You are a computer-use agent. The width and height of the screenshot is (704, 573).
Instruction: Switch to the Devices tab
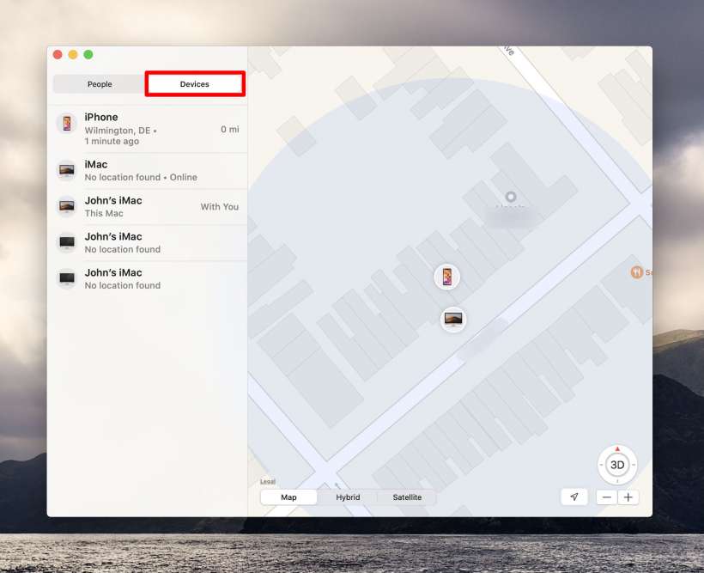194,84
